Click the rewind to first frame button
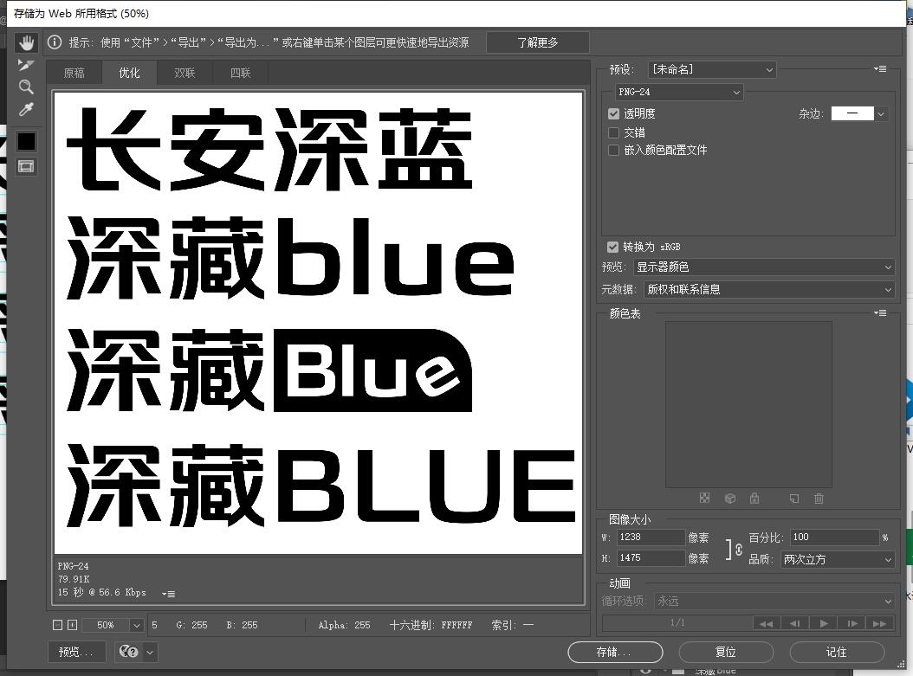 (766, 623)
